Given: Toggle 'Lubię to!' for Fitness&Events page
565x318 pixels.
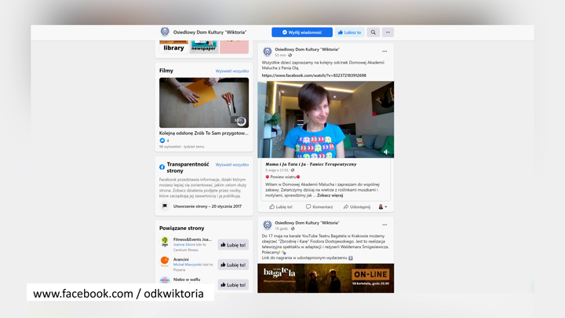Looking at the screenshot, I should click(233, 245).
